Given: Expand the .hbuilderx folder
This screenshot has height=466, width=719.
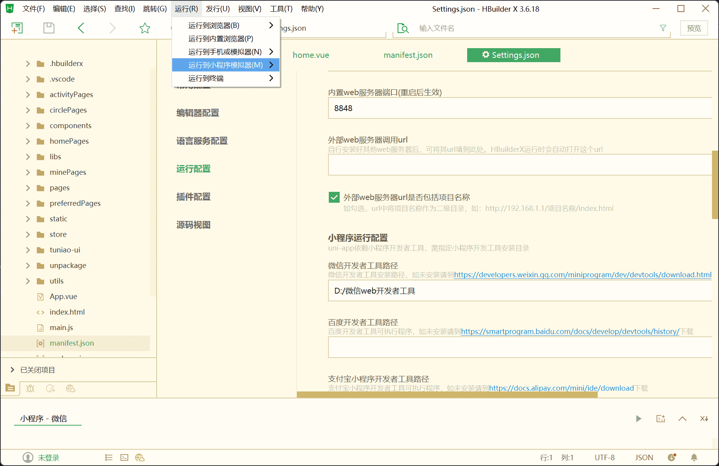Looking at the screenshot, I should pos(28,64).
